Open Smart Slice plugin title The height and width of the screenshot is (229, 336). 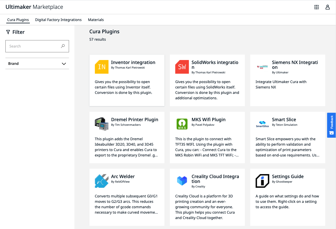click(284, 119)
